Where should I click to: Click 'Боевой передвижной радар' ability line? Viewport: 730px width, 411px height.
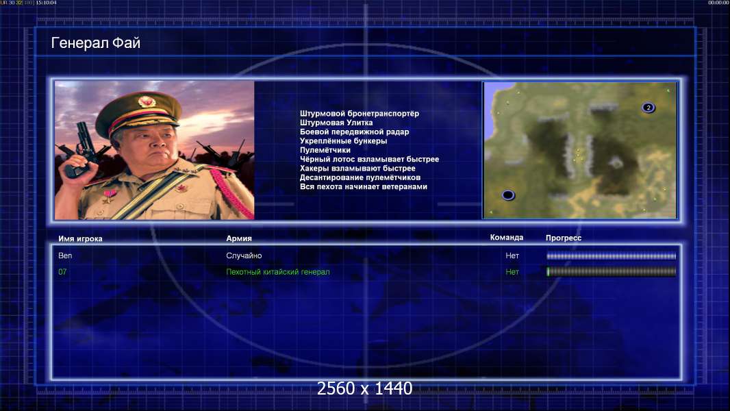click(x=354, y=132)
